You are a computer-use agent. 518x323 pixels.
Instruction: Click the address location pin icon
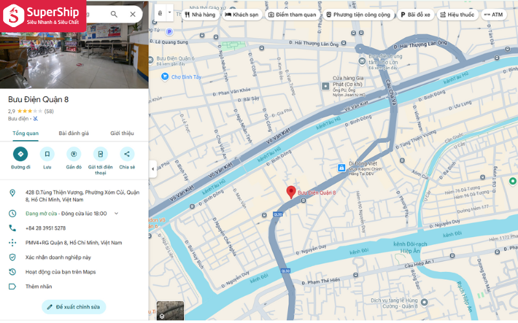[12, 193]
